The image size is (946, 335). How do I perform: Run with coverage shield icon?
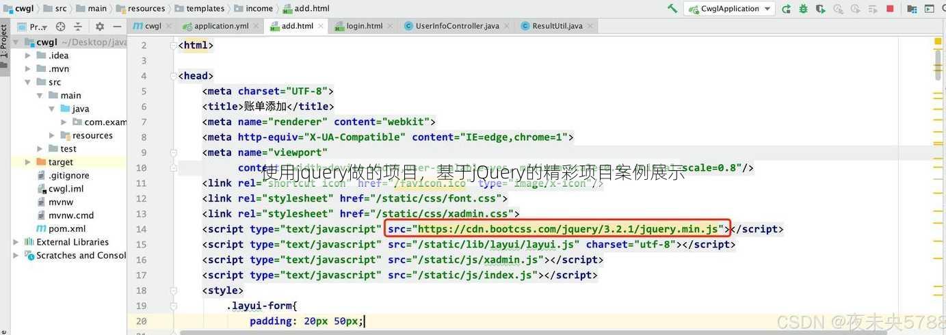point(819,9)
